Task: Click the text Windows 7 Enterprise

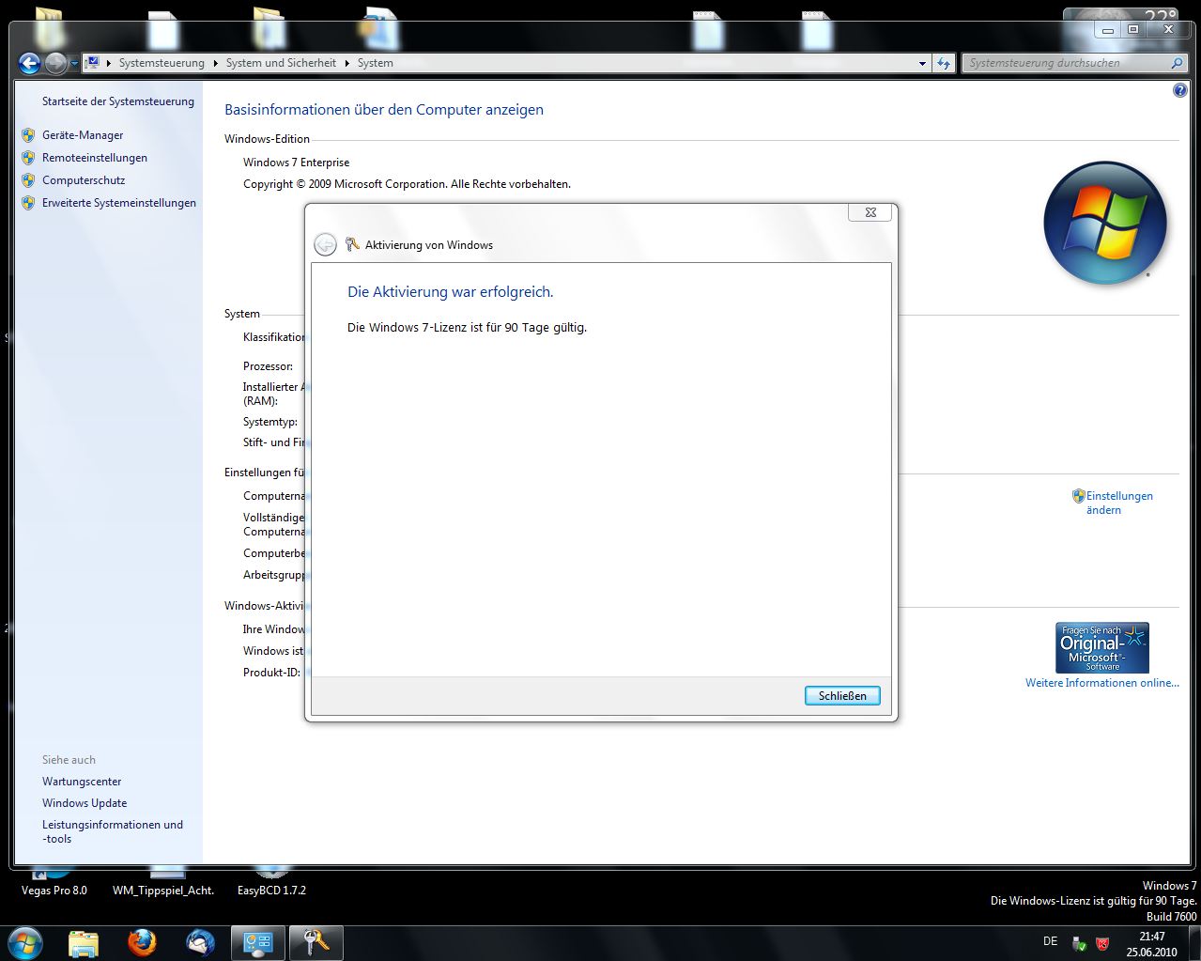Action: point(296,163)
